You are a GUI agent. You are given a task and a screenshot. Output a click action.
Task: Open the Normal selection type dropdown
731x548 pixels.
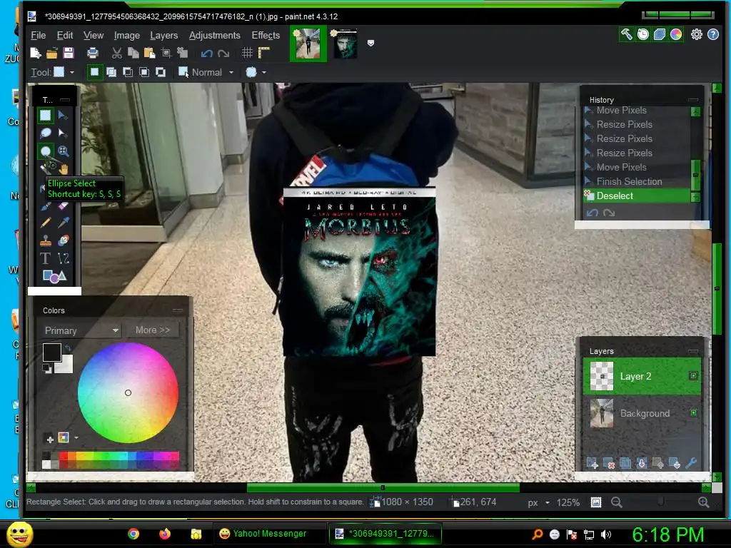206,72
